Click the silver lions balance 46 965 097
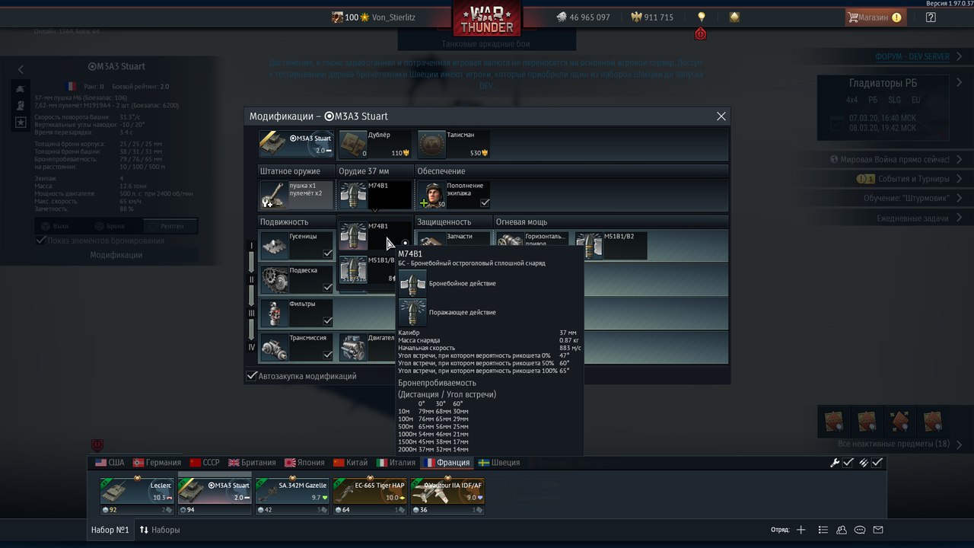This screenshot has height=548, width=974. [x=582, y=17]
